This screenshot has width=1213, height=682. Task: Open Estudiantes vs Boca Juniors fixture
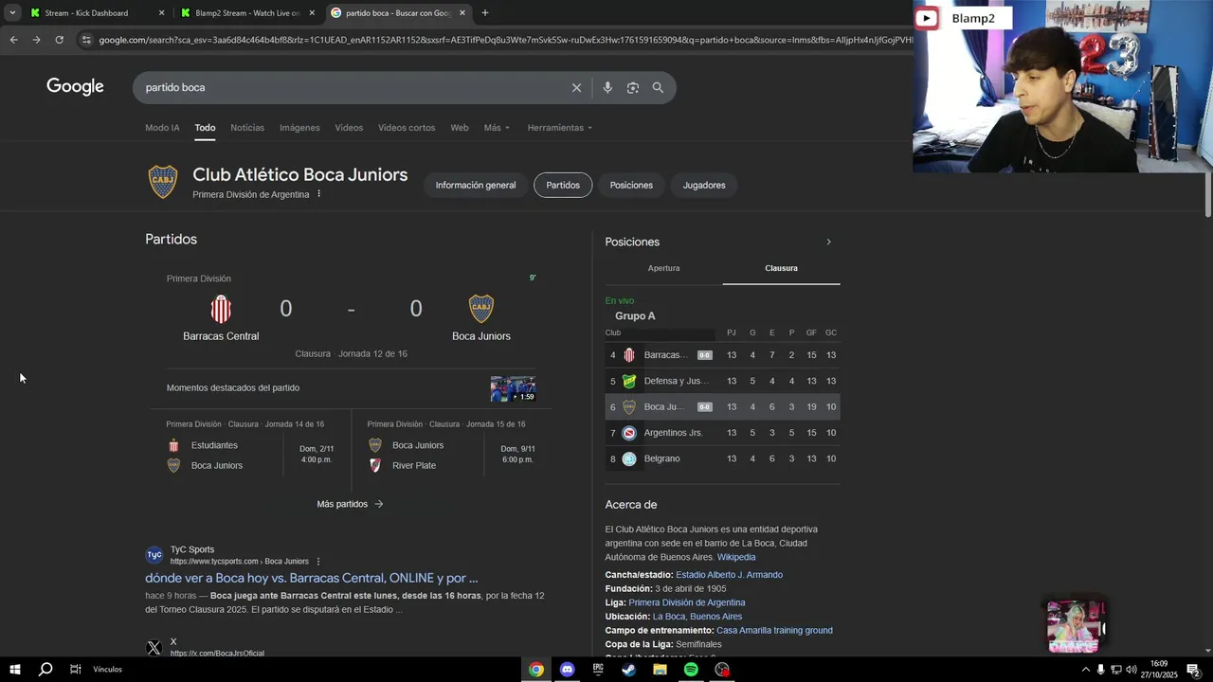click(250, 451)
